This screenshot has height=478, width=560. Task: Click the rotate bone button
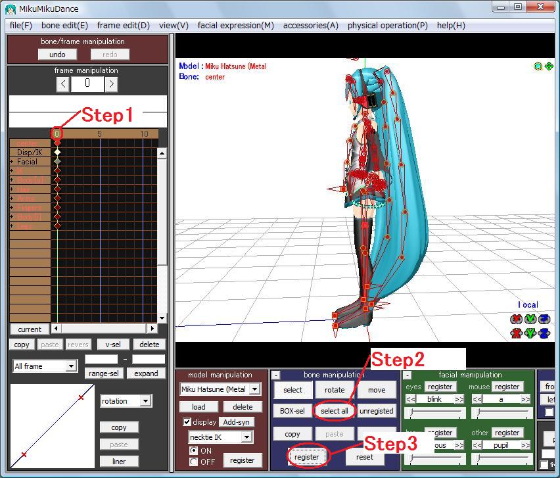click(x=335, y=390)
